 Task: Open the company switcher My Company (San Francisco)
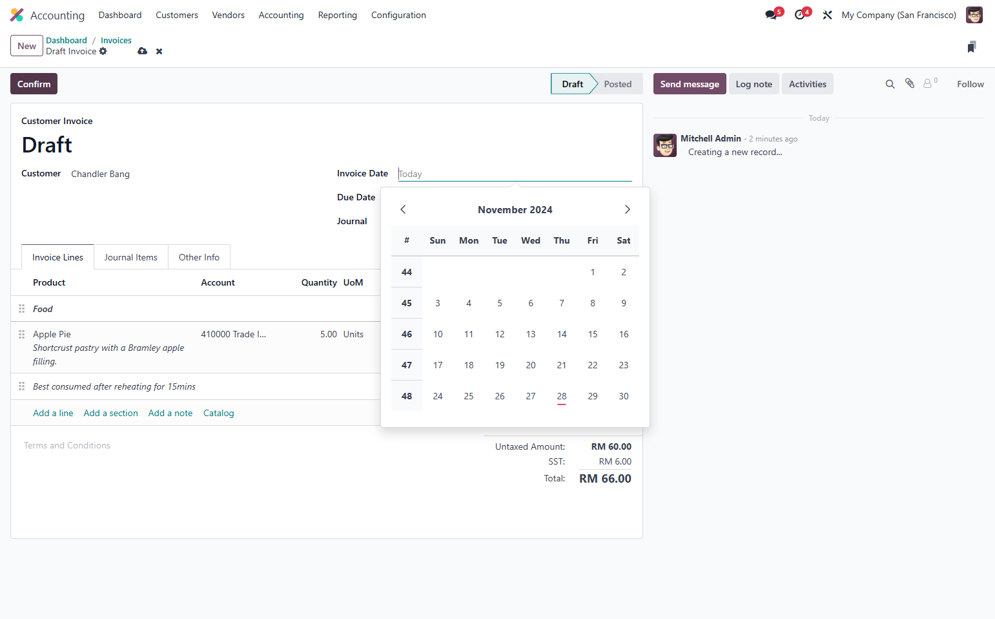(899, 15)
